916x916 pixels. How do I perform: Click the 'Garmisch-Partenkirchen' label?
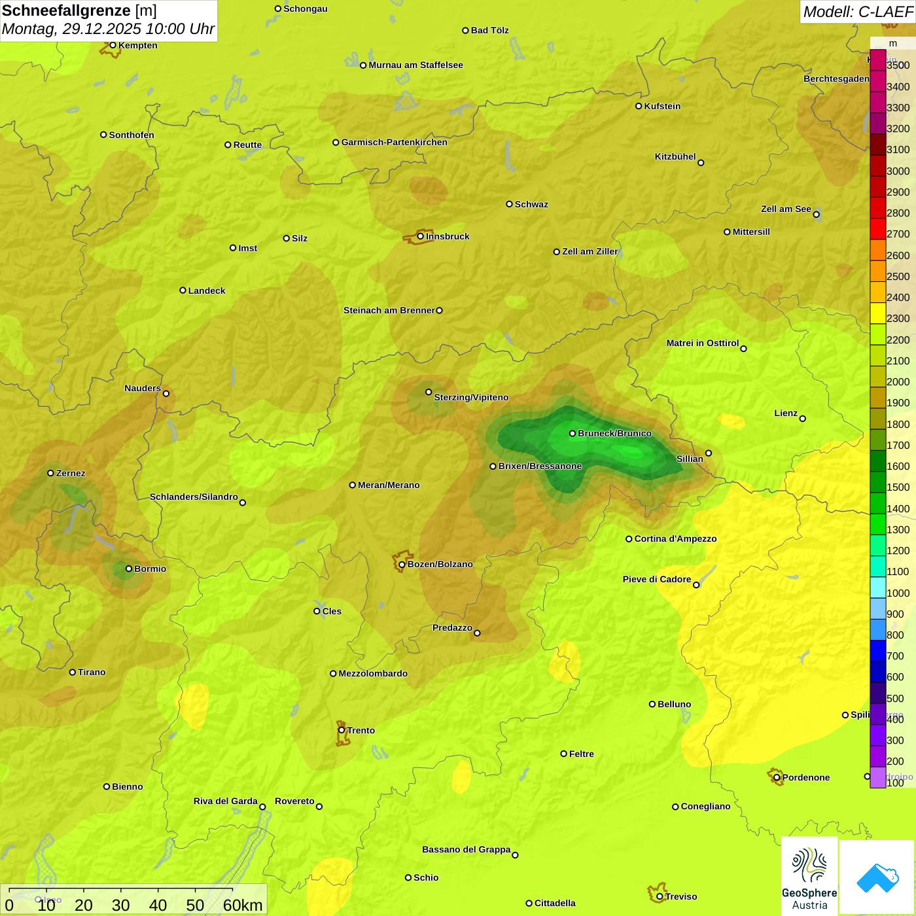tap(395, 142)
